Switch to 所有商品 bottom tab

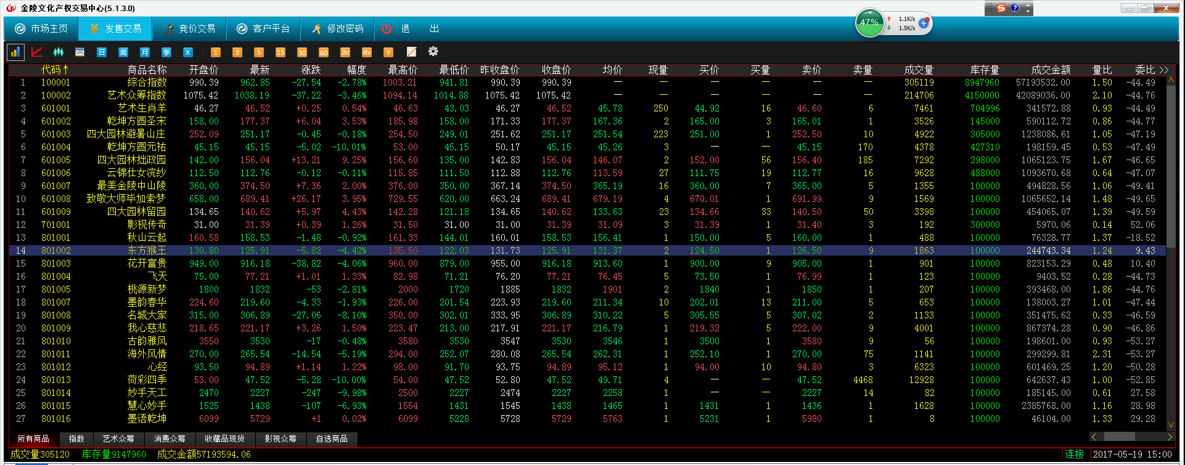(33, 439)
